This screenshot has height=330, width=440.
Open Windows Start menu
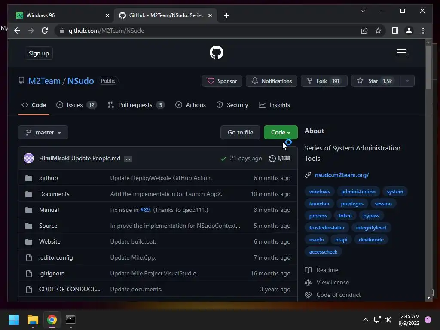(14, 320)
